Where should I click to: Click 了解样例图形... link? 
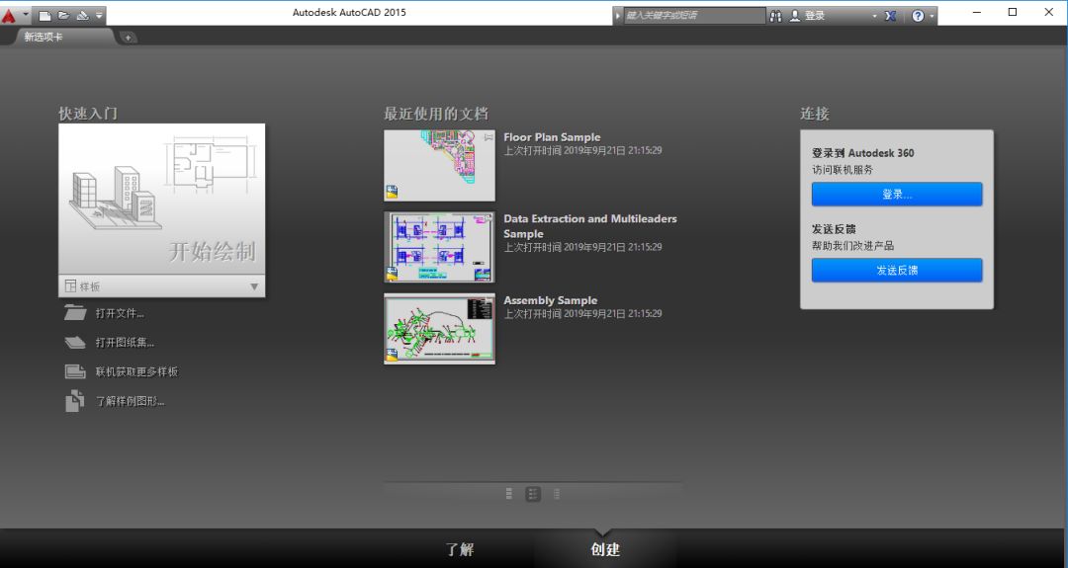(131, 401)
